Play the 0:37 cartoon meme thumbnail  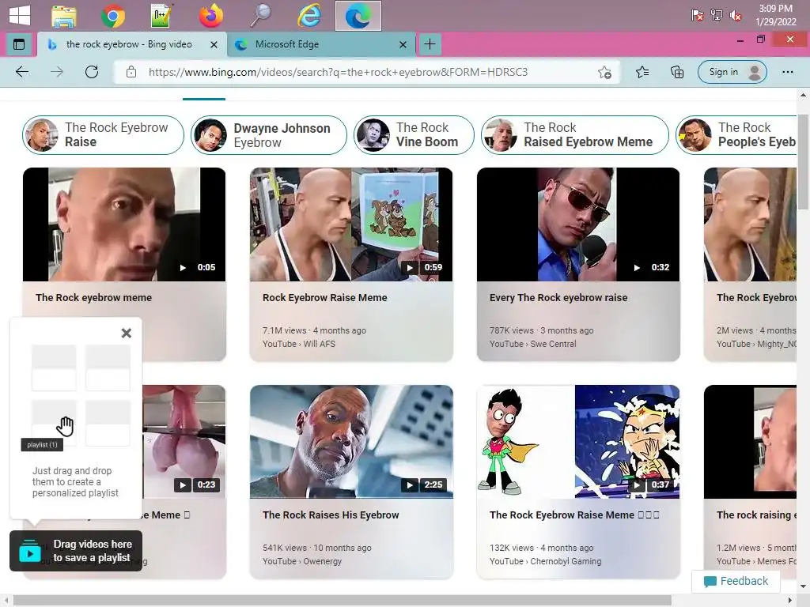(x=578, y=442)
